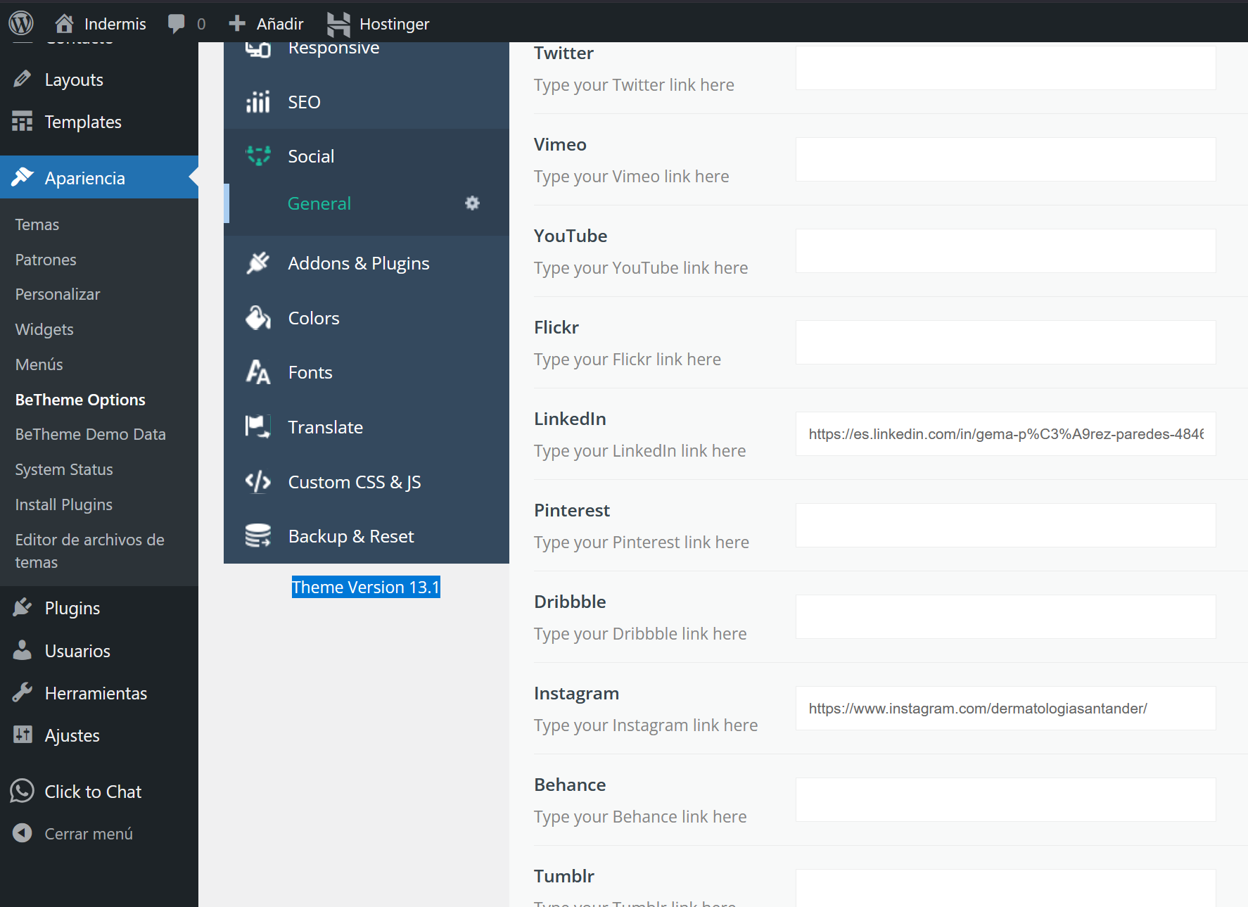Expand the Colors section
Image resolution: width=1248 pixels, height=907 pixels.
pyautogui.click(x=367, y=318)
